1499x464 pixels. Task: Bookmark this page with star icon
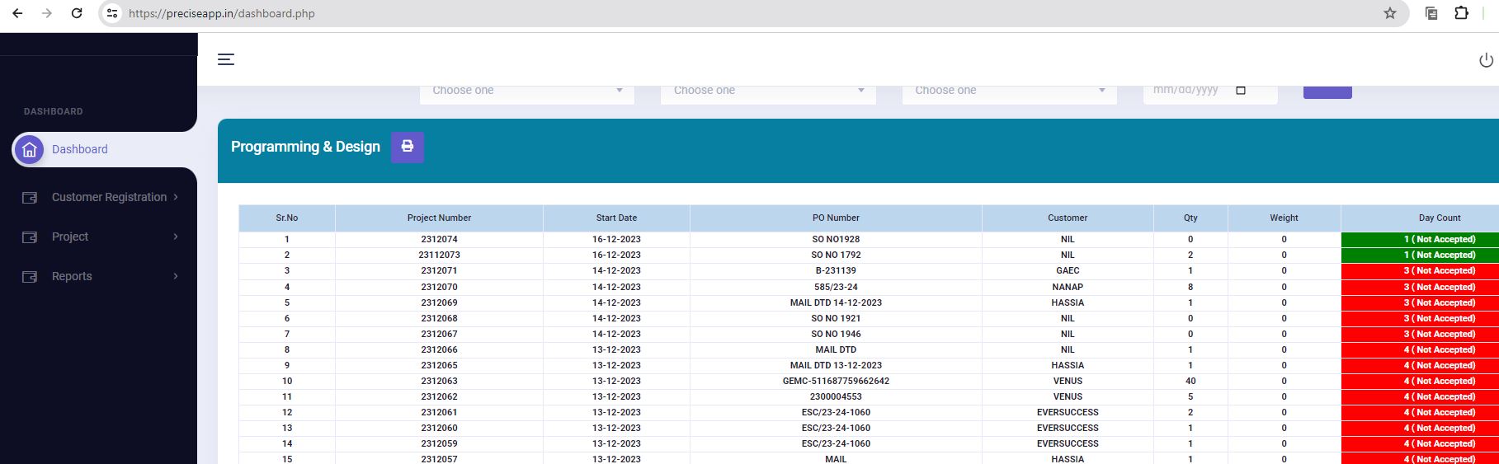click(1390, 13)
